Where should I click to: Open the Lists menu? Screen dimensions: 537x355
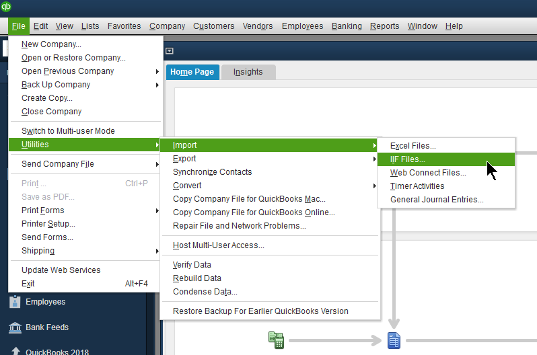pyautogui.click(x=90, y=26)
